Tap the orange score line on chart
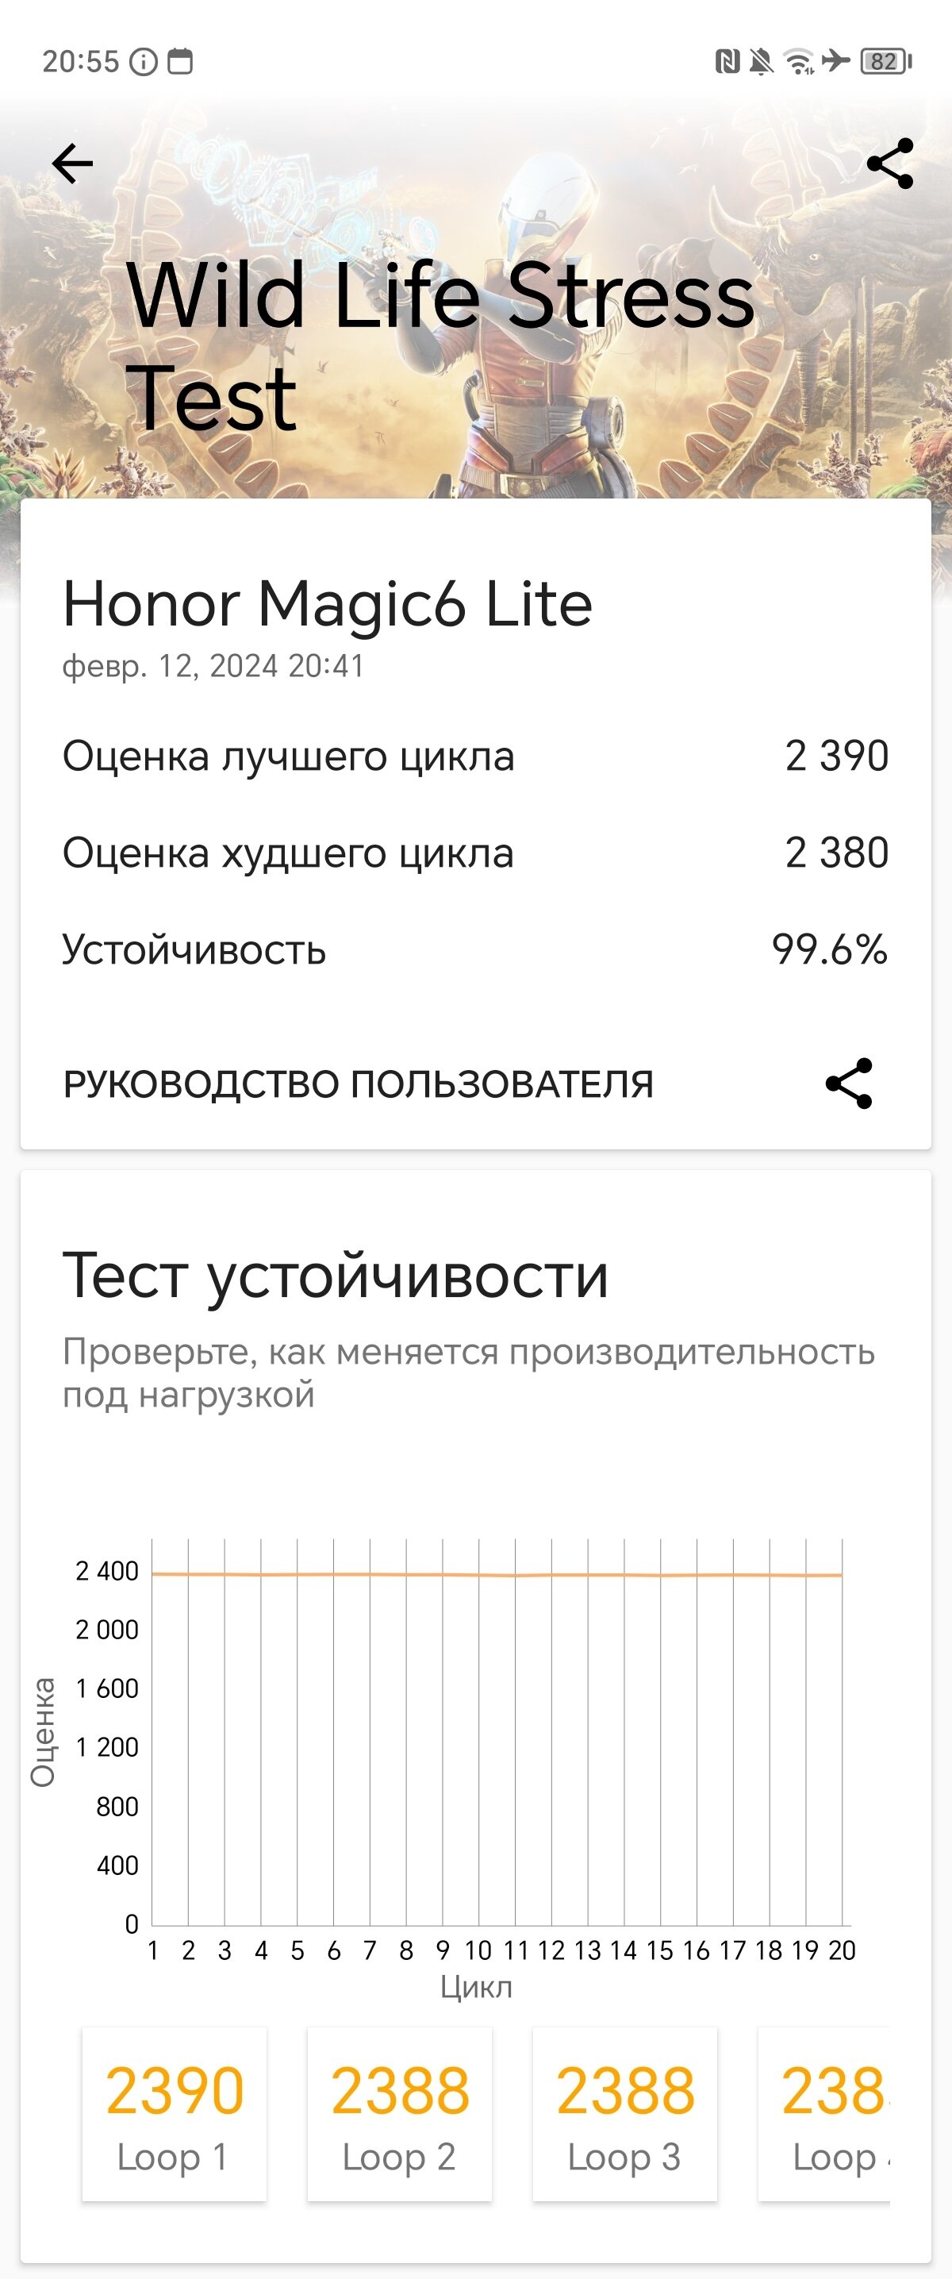 pos(497,1575)
